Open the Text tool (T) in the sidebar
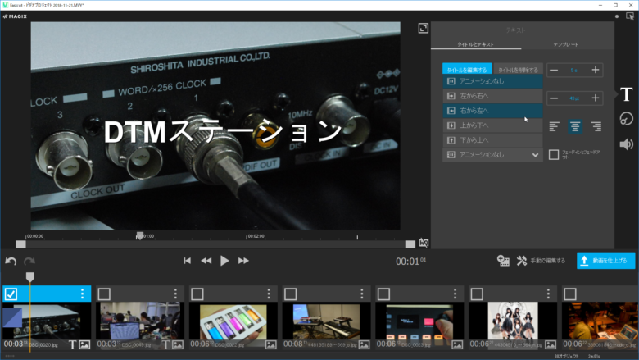Screen dimensions: 639x360 [x=626, y=94]
